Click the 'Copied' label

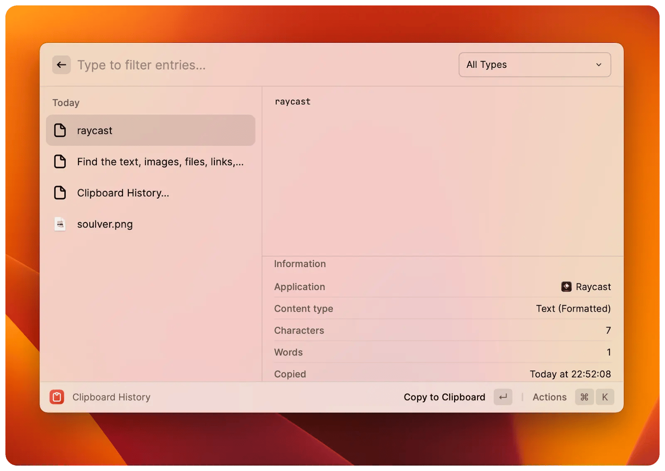pyautogui.click(x=290, y=374)
